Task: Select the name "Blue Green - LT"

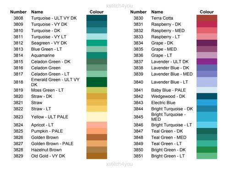Action: (x=47, y=49)
